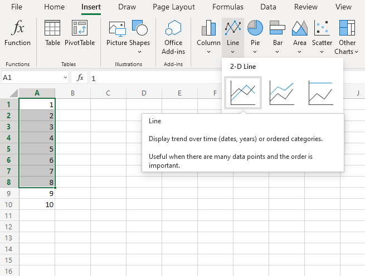
Task: Open the Area chart menu
Action: point(300,36)
